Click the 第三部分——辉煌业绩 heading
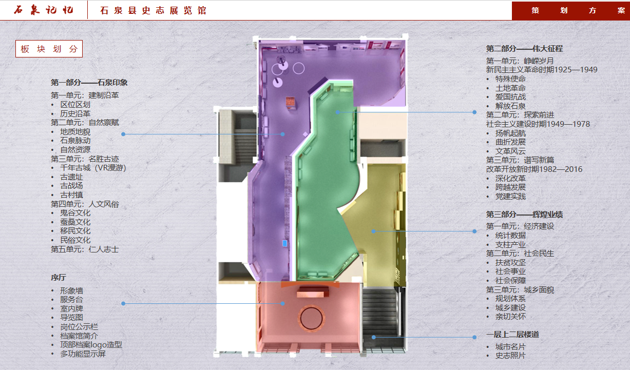 point(524,215)
